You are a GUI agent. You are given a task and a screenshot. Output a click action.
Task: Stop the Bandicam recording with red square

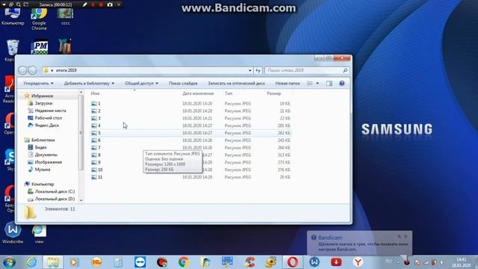(102, 4)
